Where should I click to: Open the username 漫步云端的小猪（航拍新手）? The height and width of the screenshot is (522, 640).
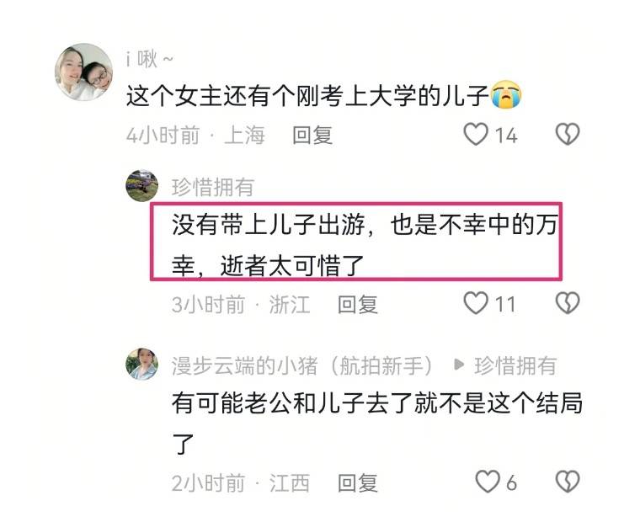pos(302,365)
